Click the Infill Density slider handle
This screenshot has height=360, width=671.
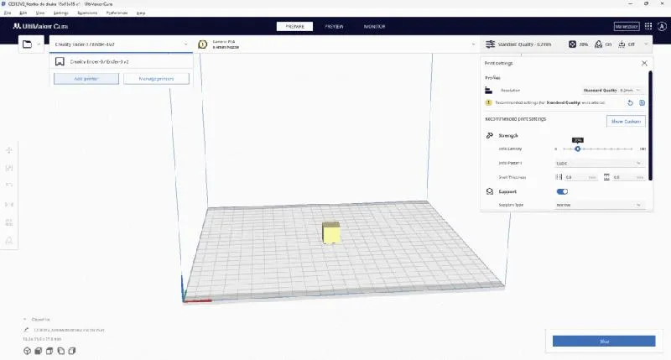[x=577, y=149]
